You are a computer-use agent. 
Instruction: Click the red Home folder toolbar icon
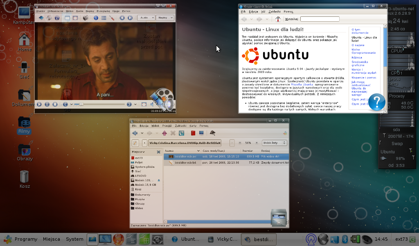point(193,133)
